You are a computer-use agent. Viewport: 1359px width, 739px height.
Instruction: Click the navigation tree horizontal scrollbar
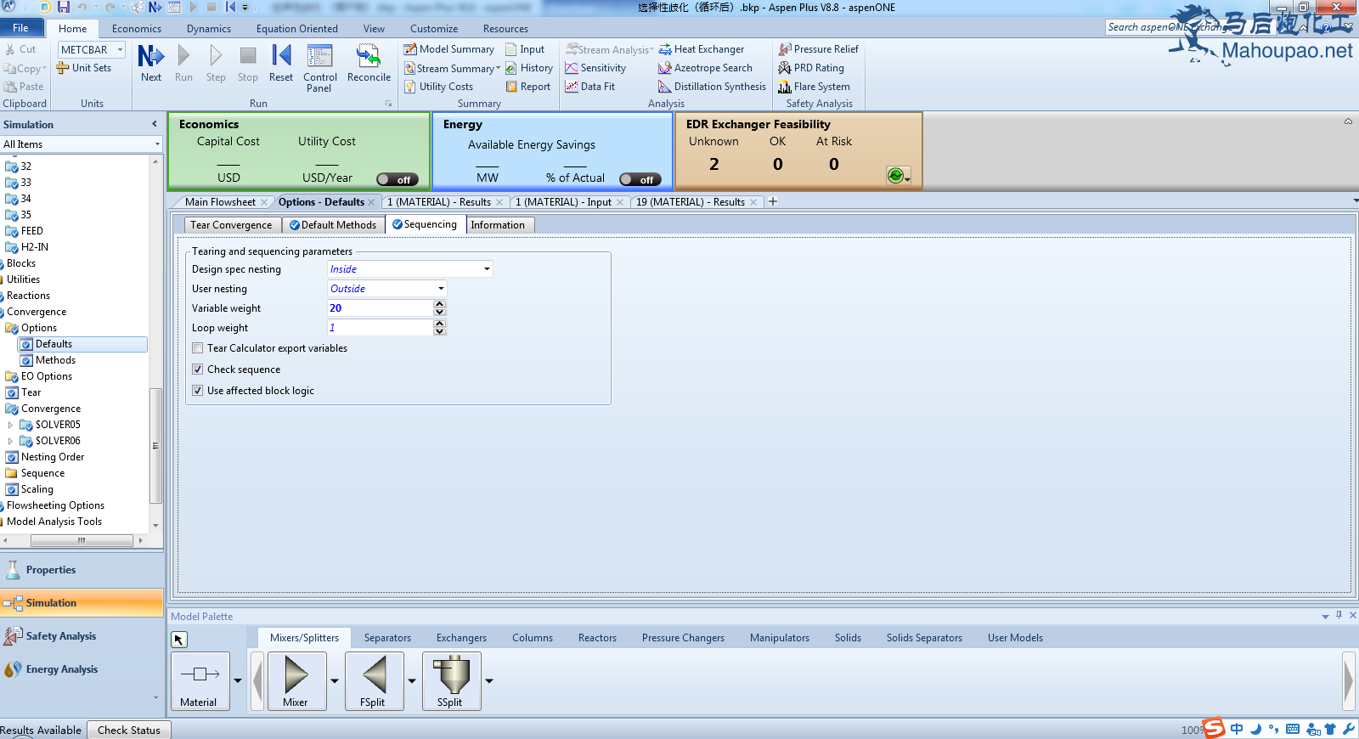click(82, 540)
